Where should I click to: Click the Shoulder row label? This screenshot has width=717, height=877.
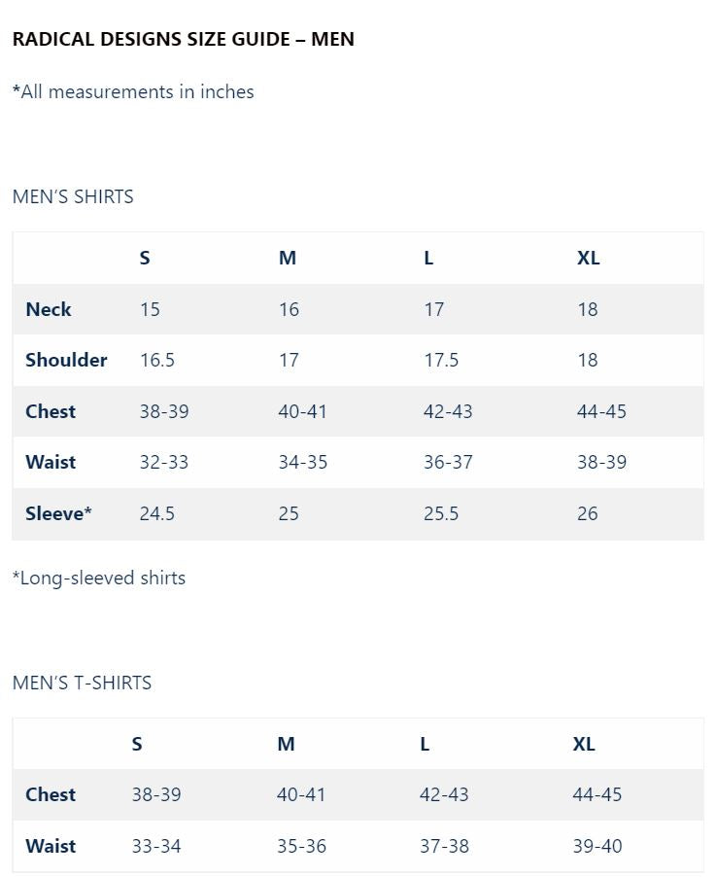pyautogui.click(x=66, y=360)
